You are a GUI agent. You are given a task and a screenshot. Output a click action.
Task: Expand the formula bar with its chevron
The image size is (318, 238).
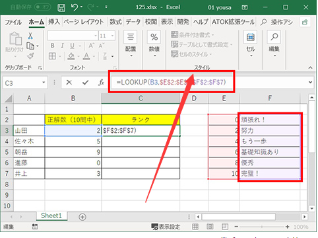(x=310, y=83)
